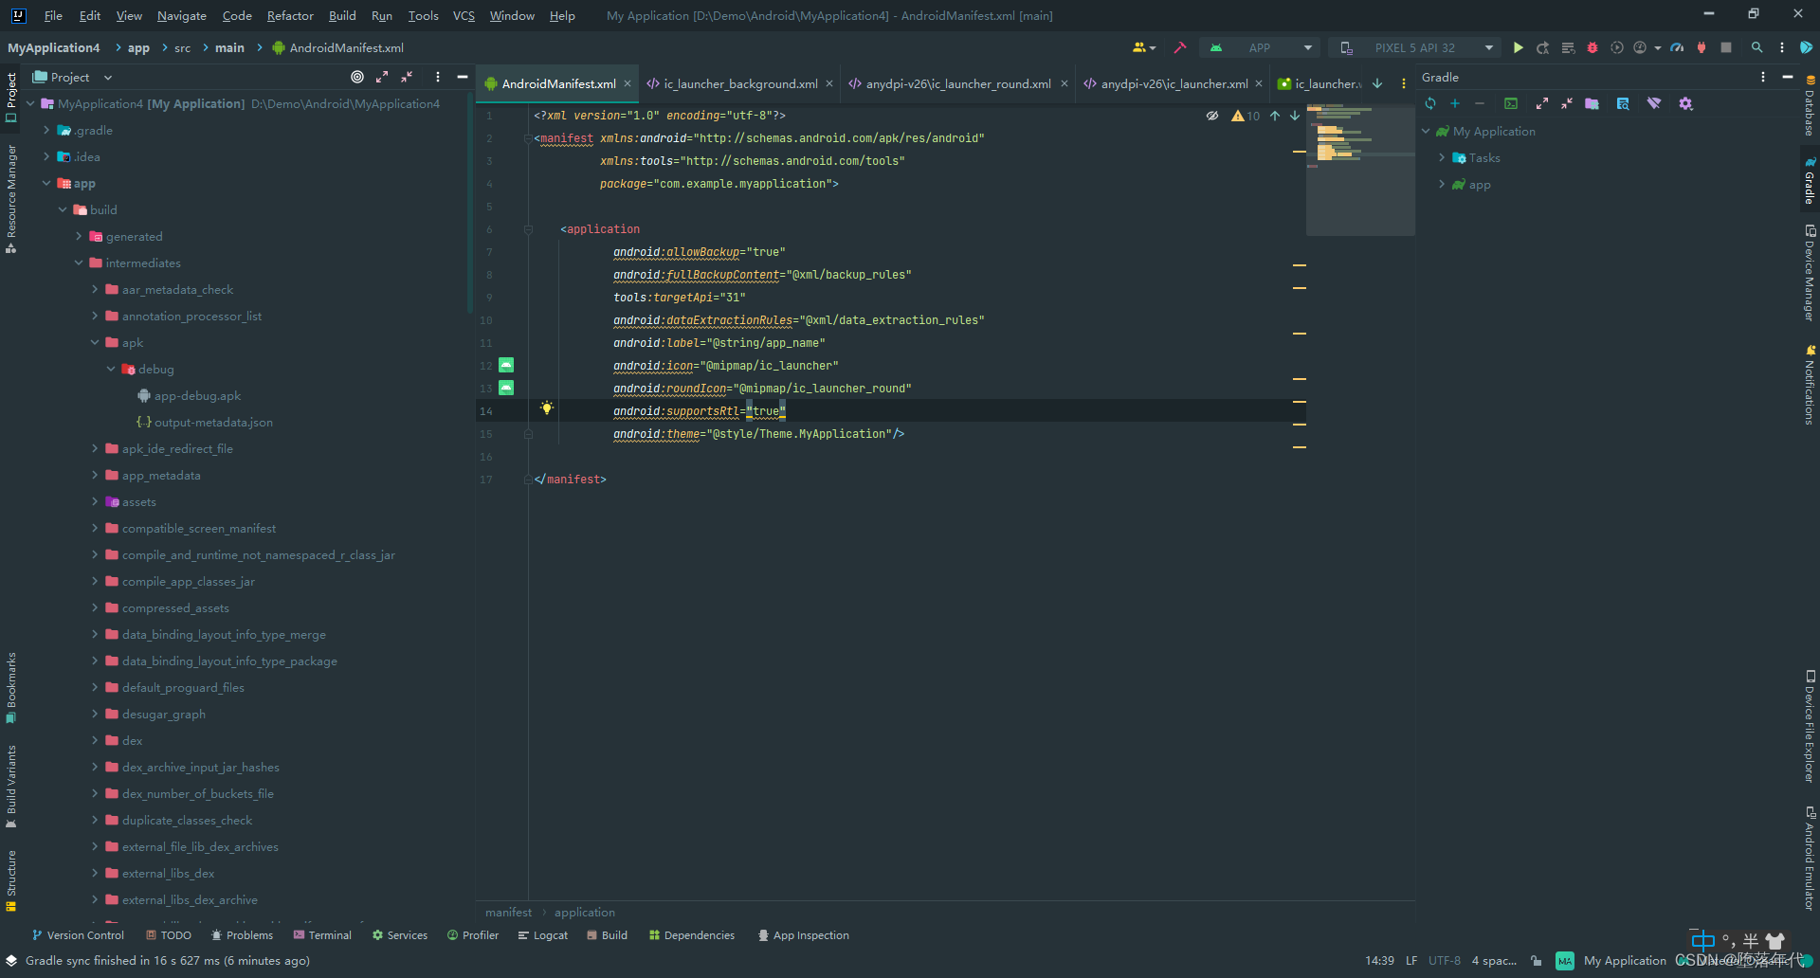Open the PIXEL 5 API 32 device dropdown
1820x978 pixels.
(1414, 47)
